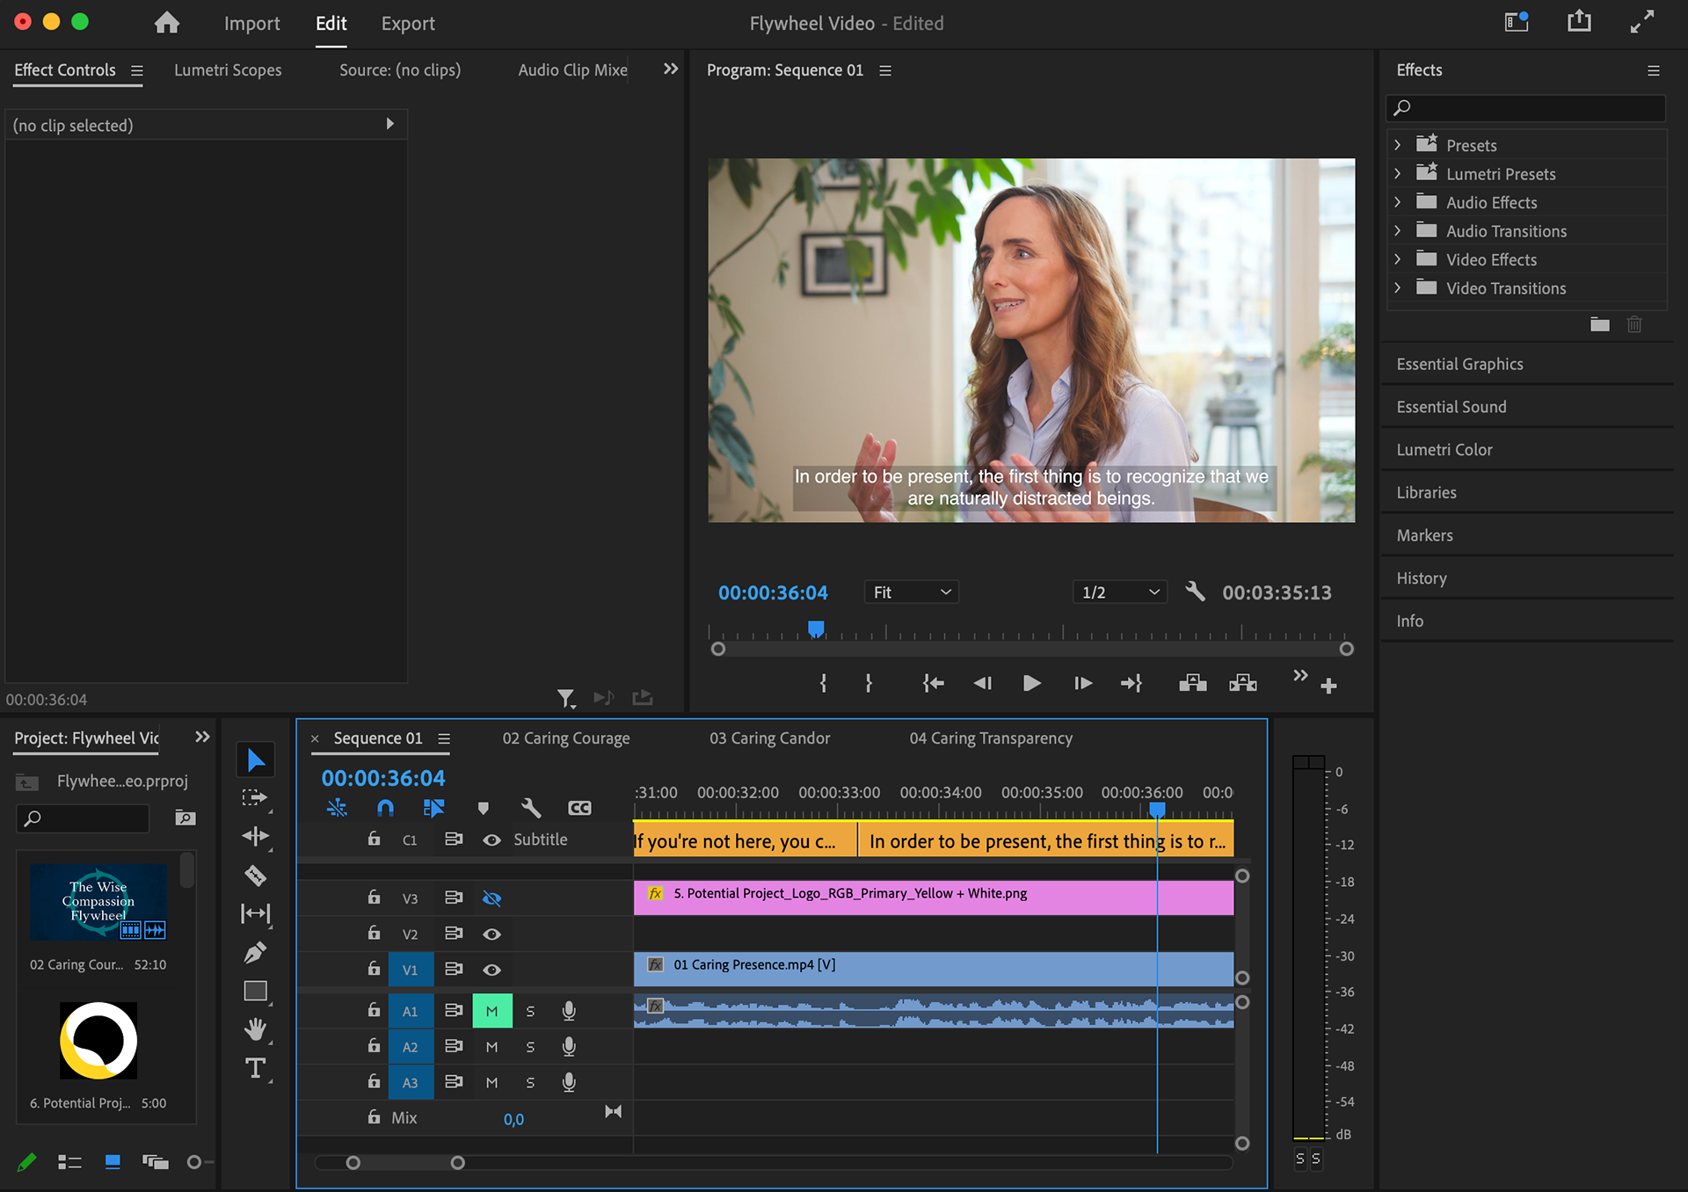Select the Pen tool
The width and height of the screenshot is (1688, 1192).
(255, 952)
